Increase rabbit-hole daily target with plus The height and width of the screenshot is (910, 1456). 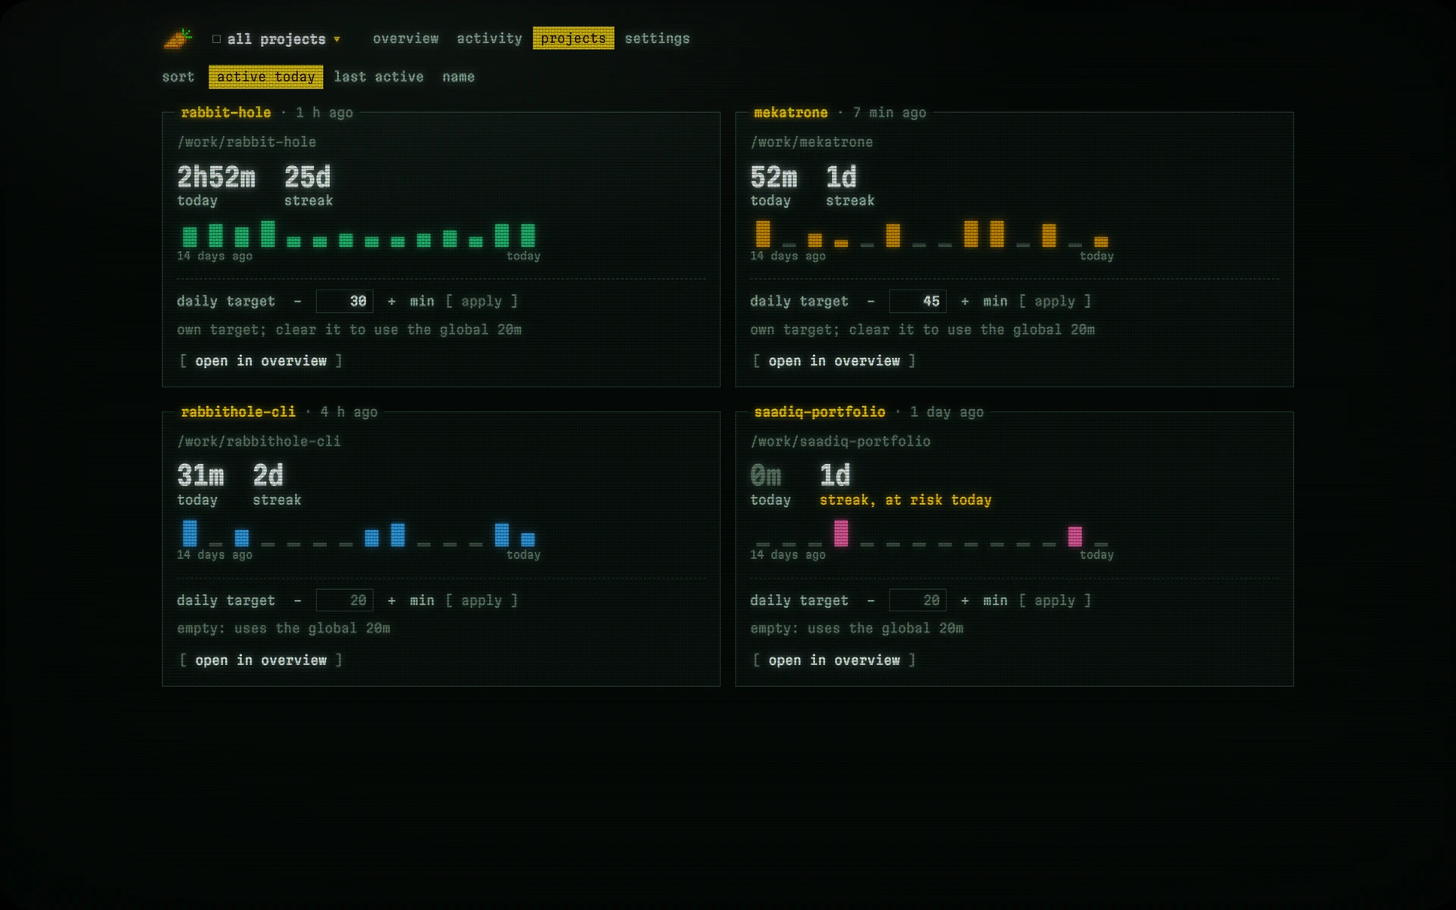391,301
